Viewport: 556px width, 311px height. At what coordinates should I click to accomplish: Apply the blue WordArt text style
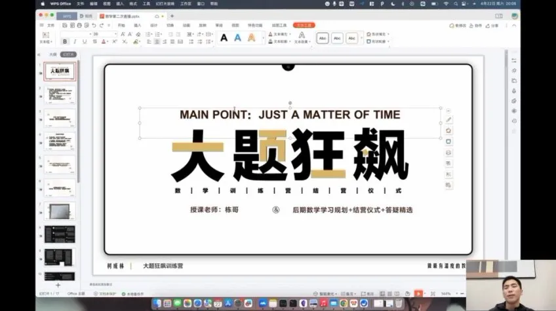pyautogui.click(x=237, y=38)
